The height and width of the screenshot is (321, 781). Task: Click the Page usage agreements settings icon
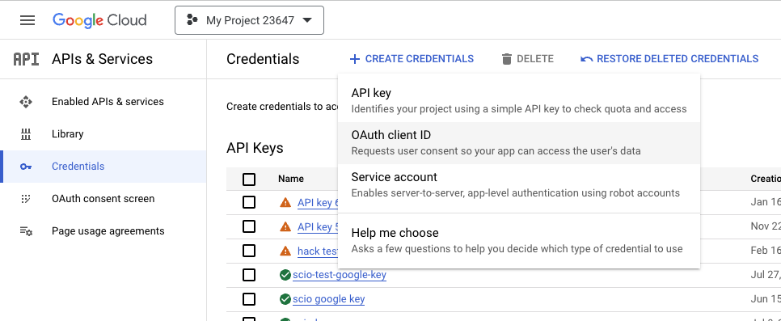pos(26,231)
